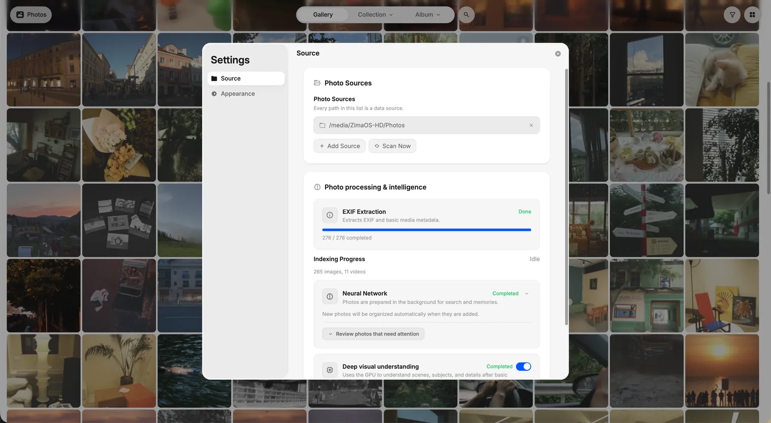The width and height of the screenshot is (771, 423).
Task: Close the Settings dialog
Action: tap(558, 54)
